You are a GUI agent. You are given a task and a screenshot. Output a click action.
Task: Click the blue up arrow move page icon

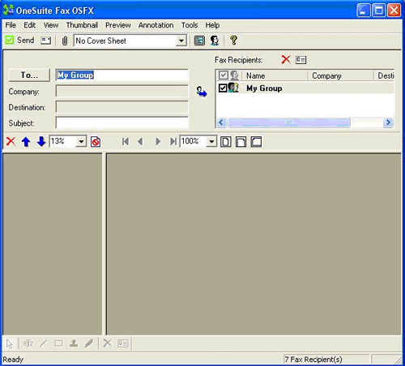(x=26, y=141)
